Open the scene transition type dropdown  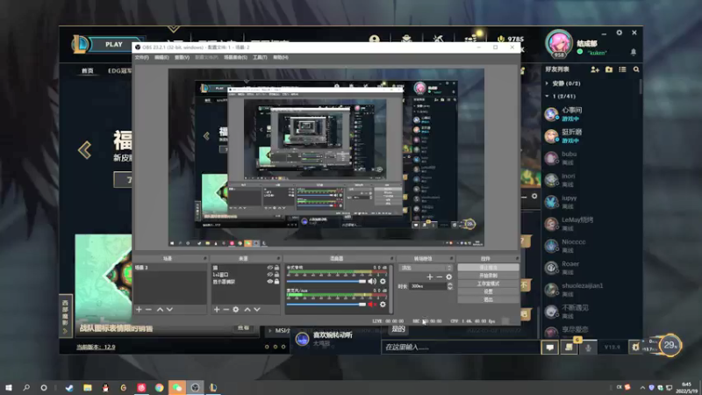426,268
